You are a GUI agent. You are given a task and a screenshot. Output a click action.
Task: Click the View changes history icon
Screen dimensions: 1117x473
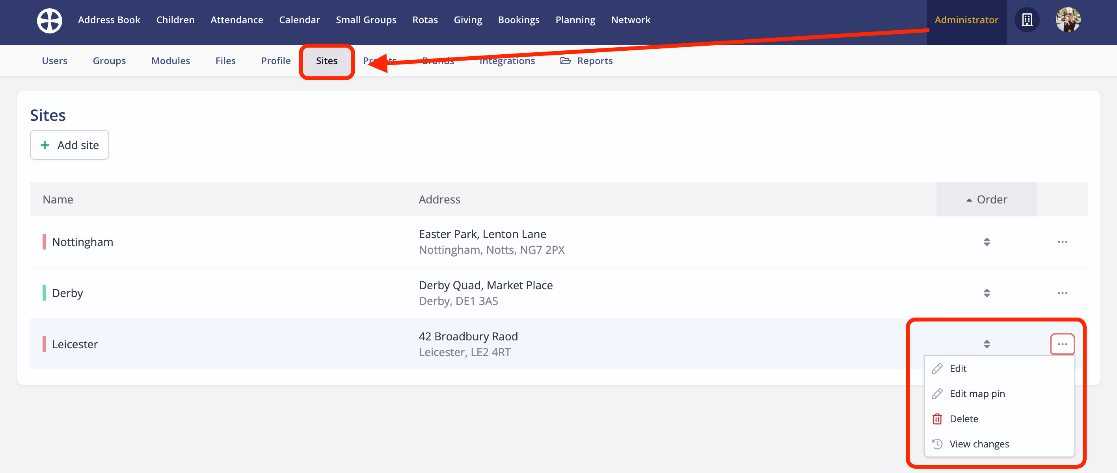(x=937, y=443)
